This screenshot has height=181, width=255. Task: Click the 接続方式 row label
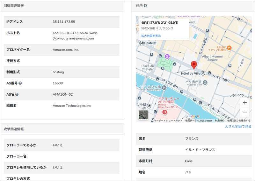click(13, 61)
